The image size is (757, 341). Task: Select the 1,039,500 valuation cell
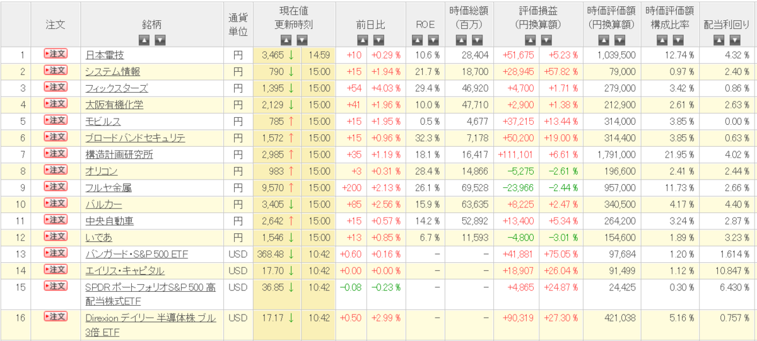pos(611,55)
